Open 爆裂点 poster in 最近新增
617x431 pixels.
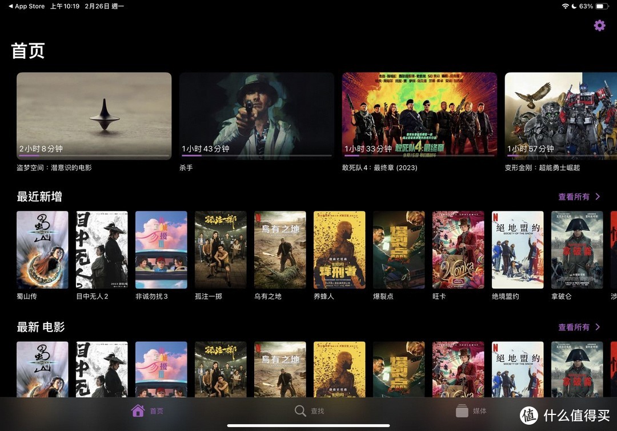pyautogui.click(x=399, y=250)
